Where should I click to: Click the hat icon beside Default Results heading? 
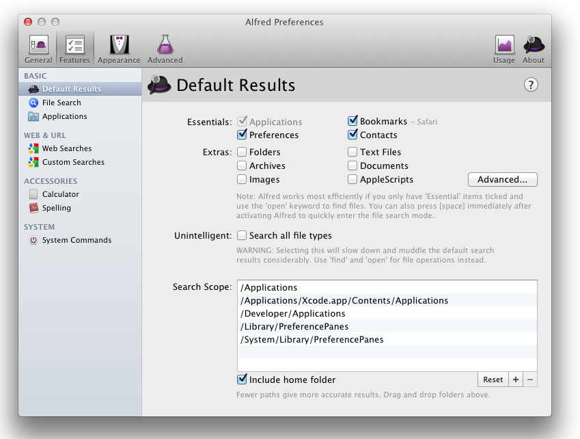159,85
